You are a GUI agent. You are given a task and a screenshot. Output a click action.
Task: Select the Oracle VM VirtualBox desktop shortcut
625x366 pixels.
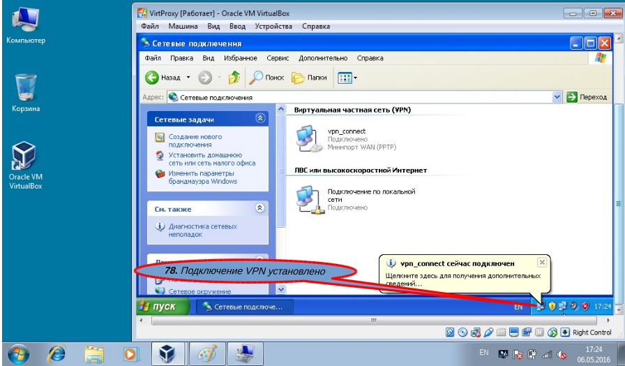[26, 166]
